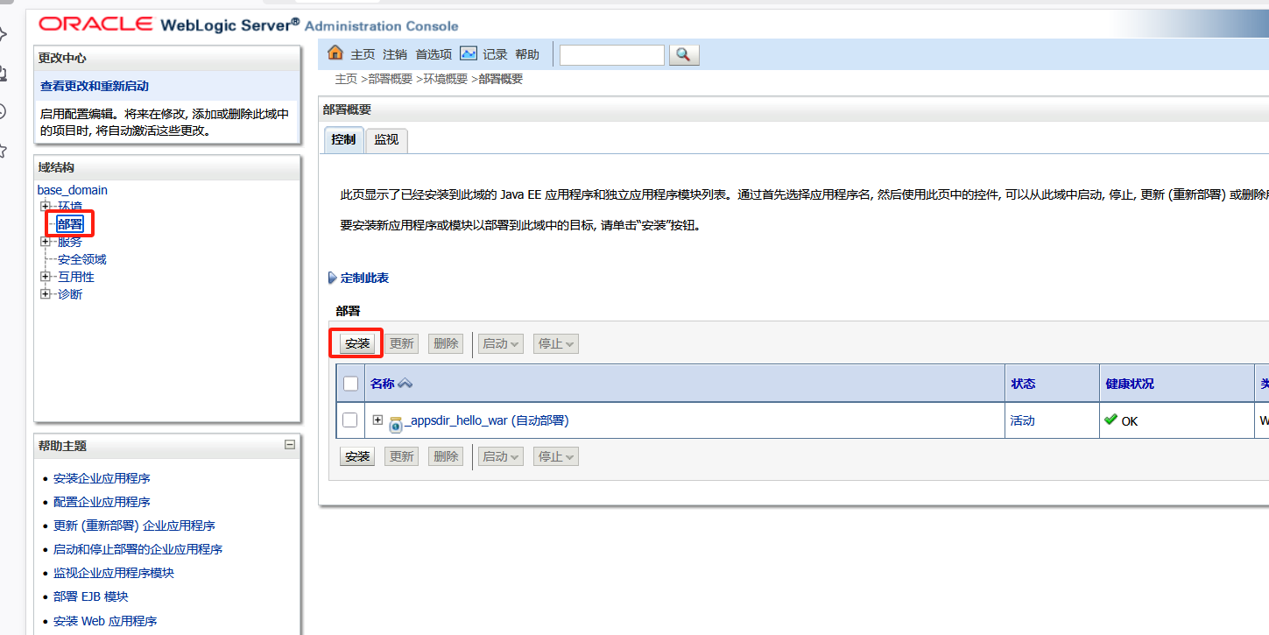Image resolution: width=1269 pixels, height=635 pixels.
Task: Open the top 停止 dropdown
Action: (556, 343)
